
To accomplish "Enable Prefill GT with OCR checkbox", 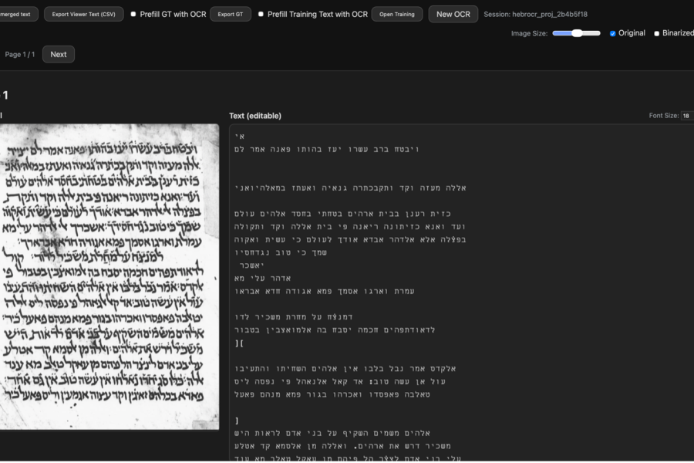I will 133,14.
